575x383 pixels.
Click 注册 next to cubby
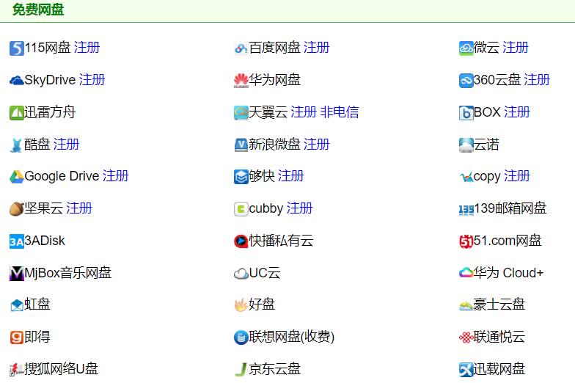click(299, 208)
